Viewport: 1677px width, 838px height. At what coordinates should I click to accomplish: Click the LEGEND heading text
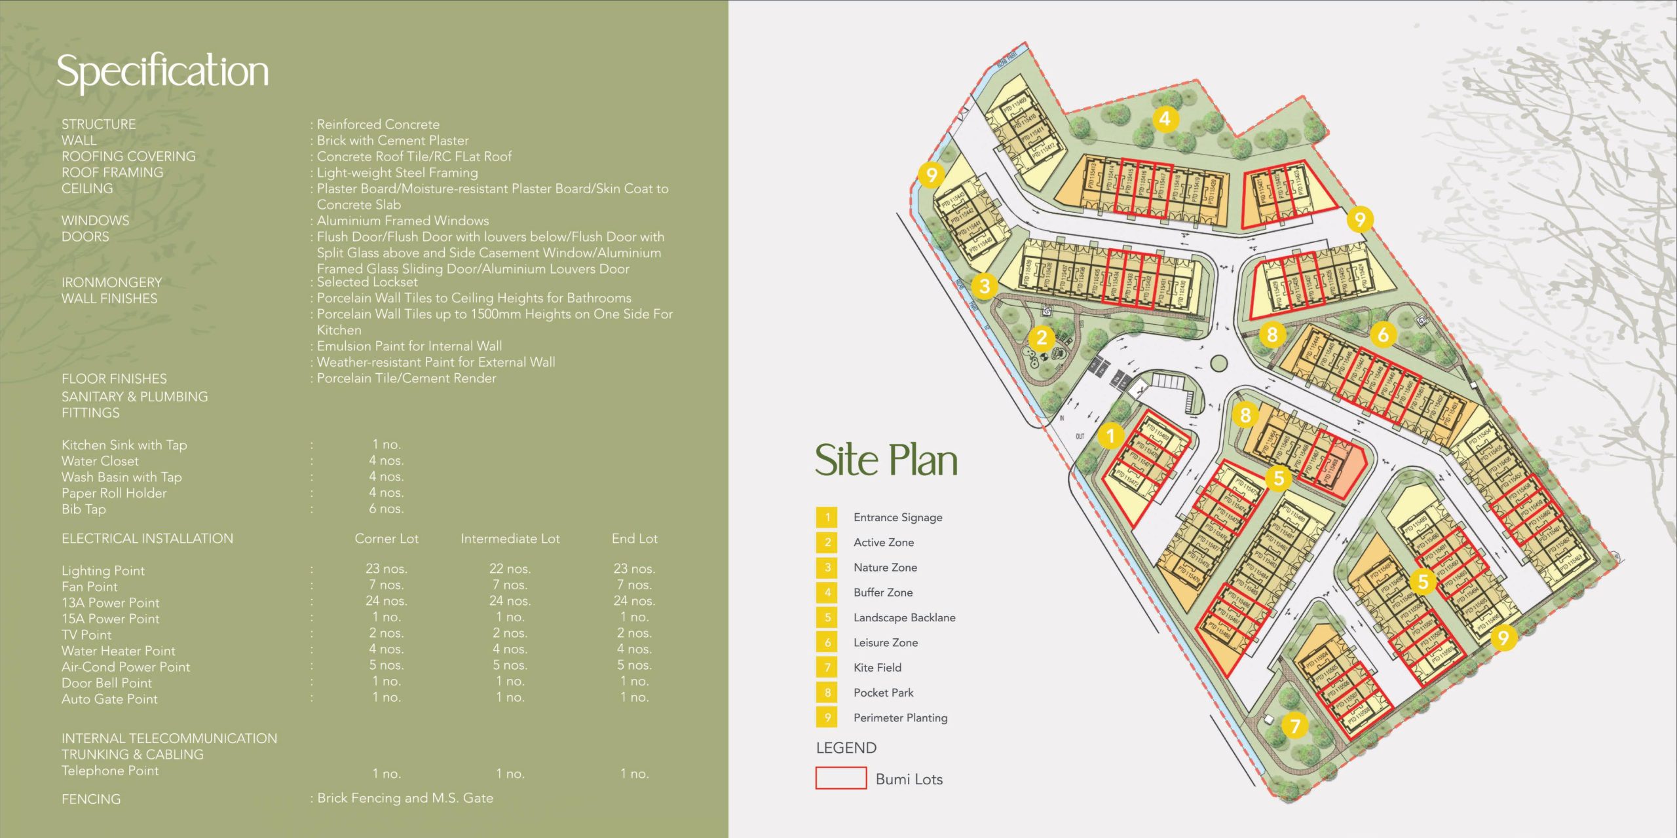846,748
